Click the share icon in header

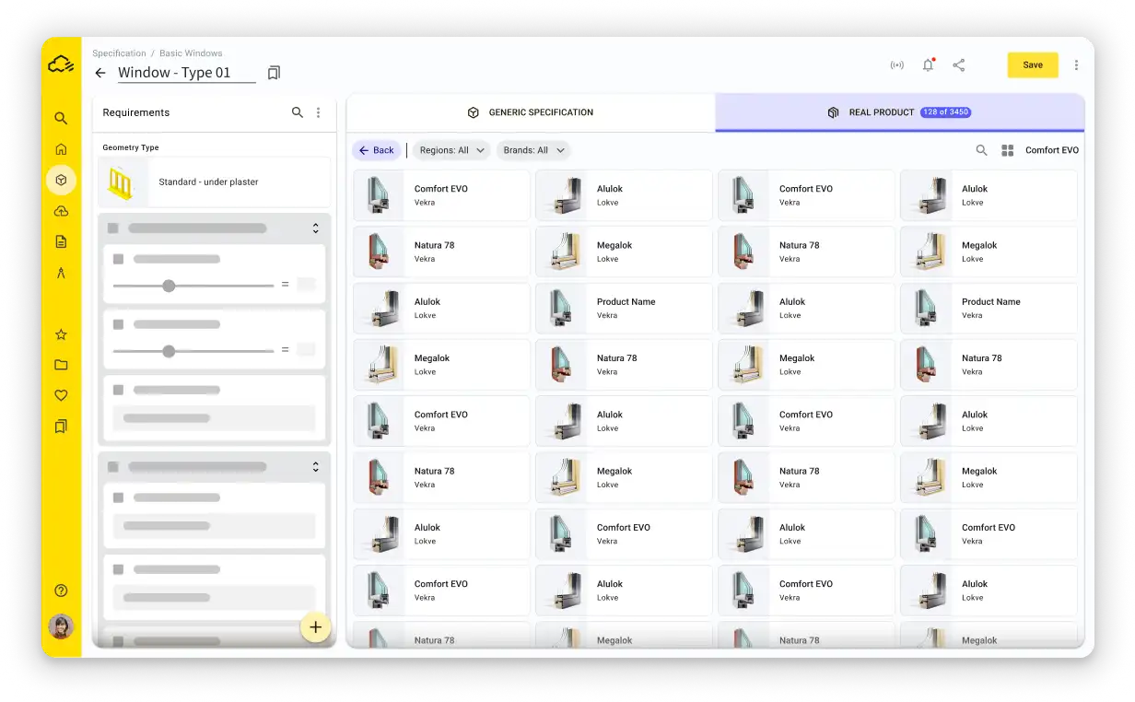pyautogui.click(x=959, y=65)
